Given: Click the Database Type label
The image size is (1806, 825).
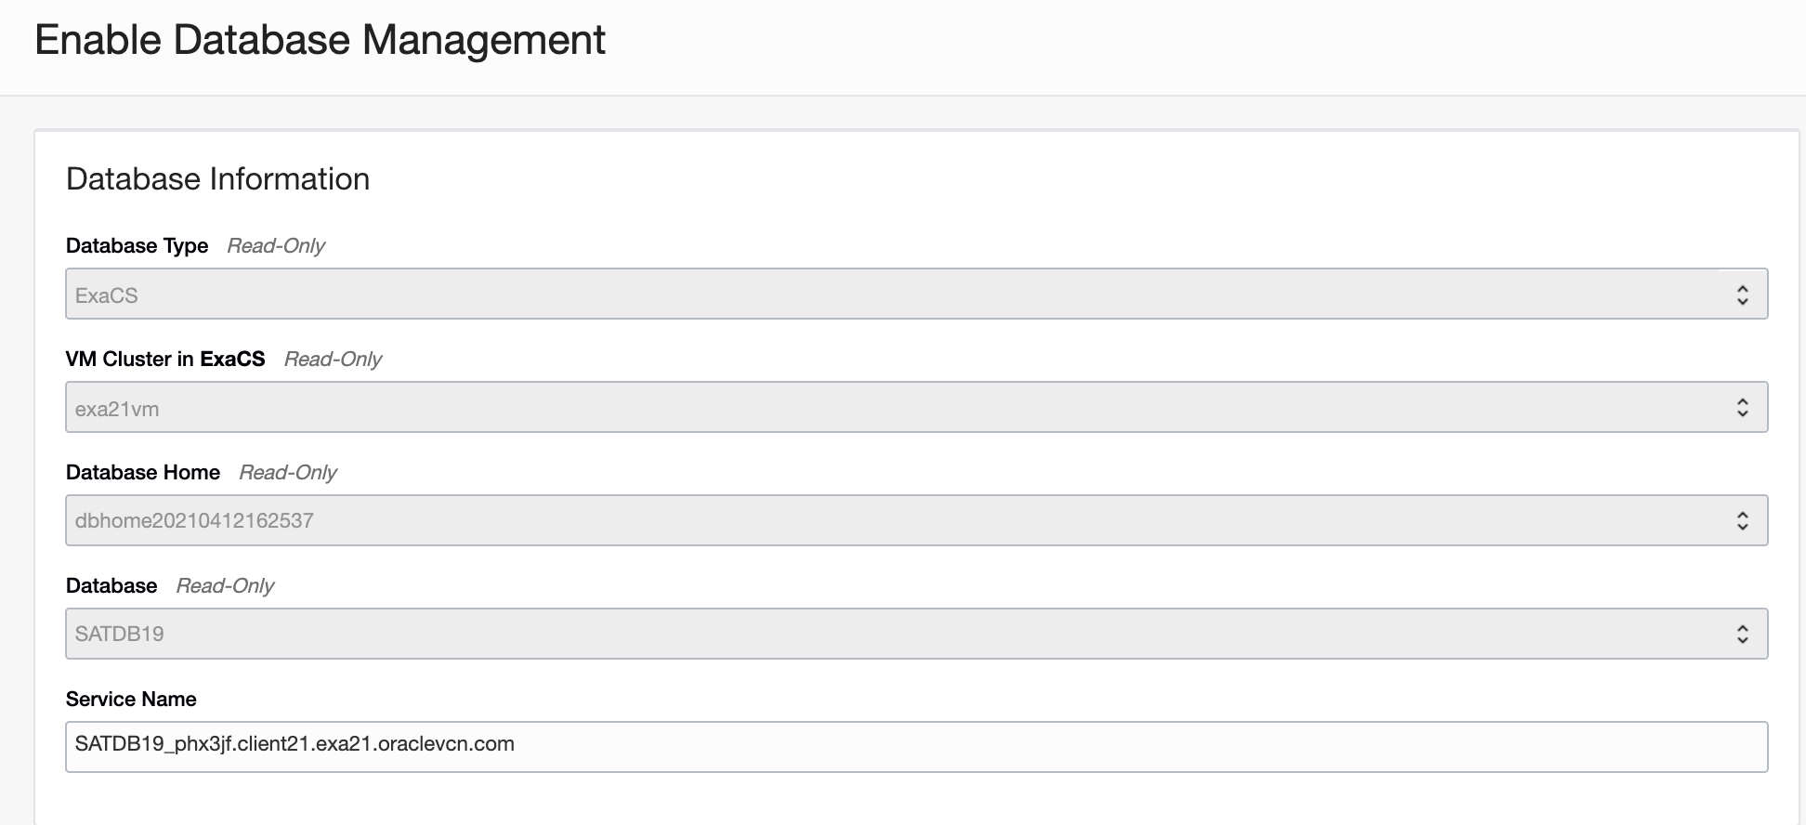Looking at the screenshot, I should [x=137, y=246].
